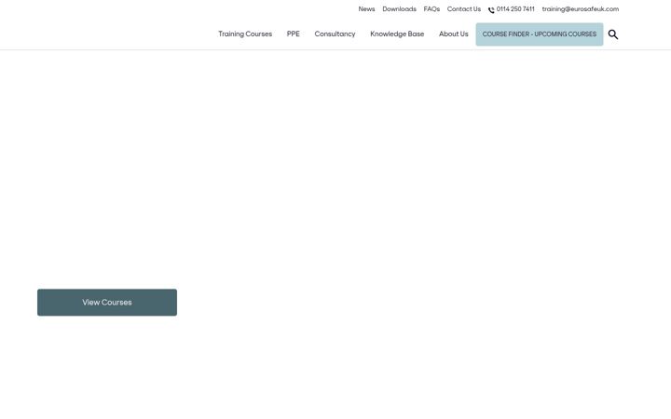
Task: Click Course Finder - Upcoming Courses button
Action: (x=540, y=34)
